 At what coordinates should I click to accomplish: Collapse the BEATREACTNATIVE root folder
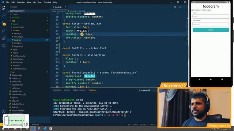coord(17,11)
